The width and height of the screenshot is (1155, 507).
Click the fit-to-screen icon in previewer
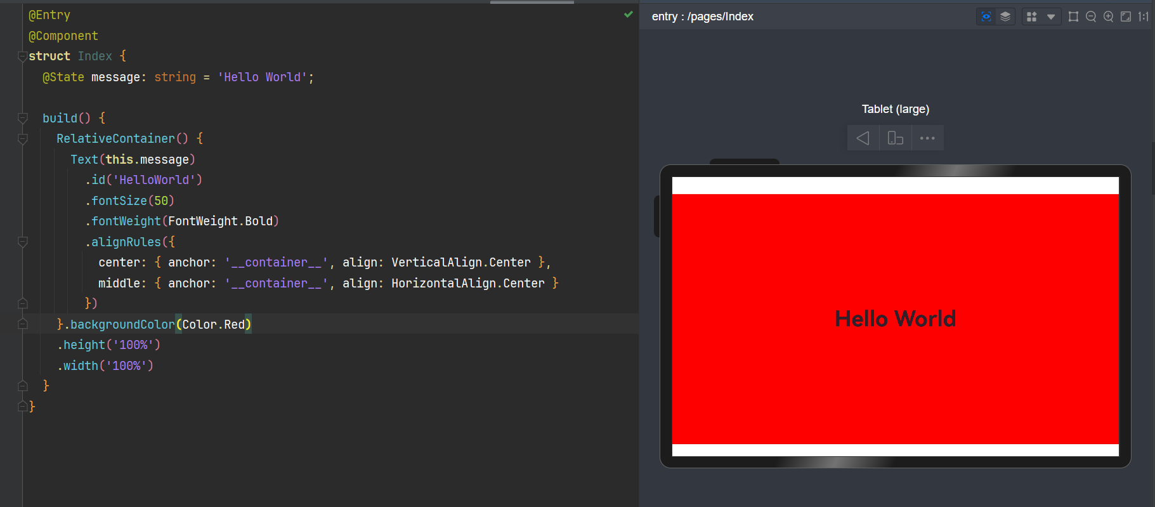tap(1126, 16)
